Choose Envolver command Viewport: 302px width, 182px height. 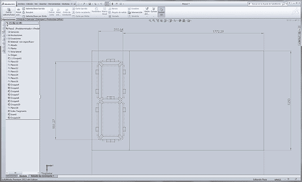click(x=133, y=9)
